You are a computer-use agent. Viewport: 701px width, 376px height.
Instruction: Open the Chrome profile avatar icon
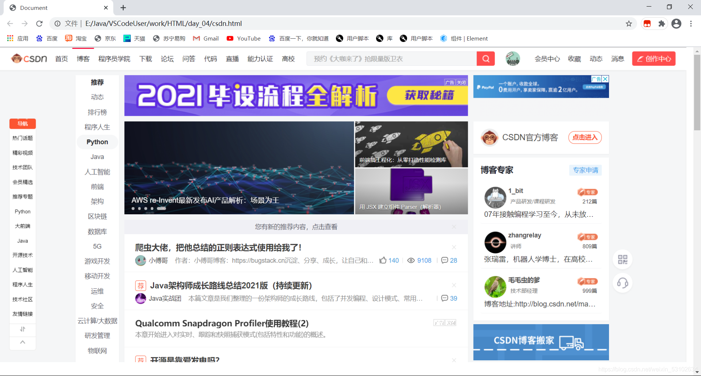point(677,23)
